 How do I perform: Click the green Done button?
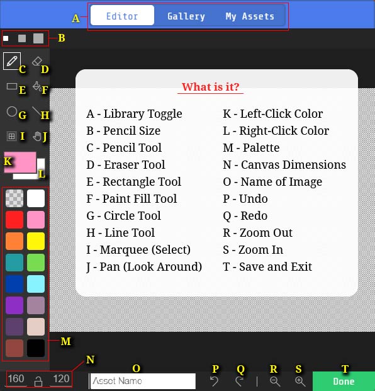click(344, 382)
